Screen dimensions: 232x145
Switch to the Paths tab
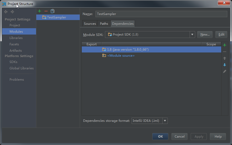104,23
